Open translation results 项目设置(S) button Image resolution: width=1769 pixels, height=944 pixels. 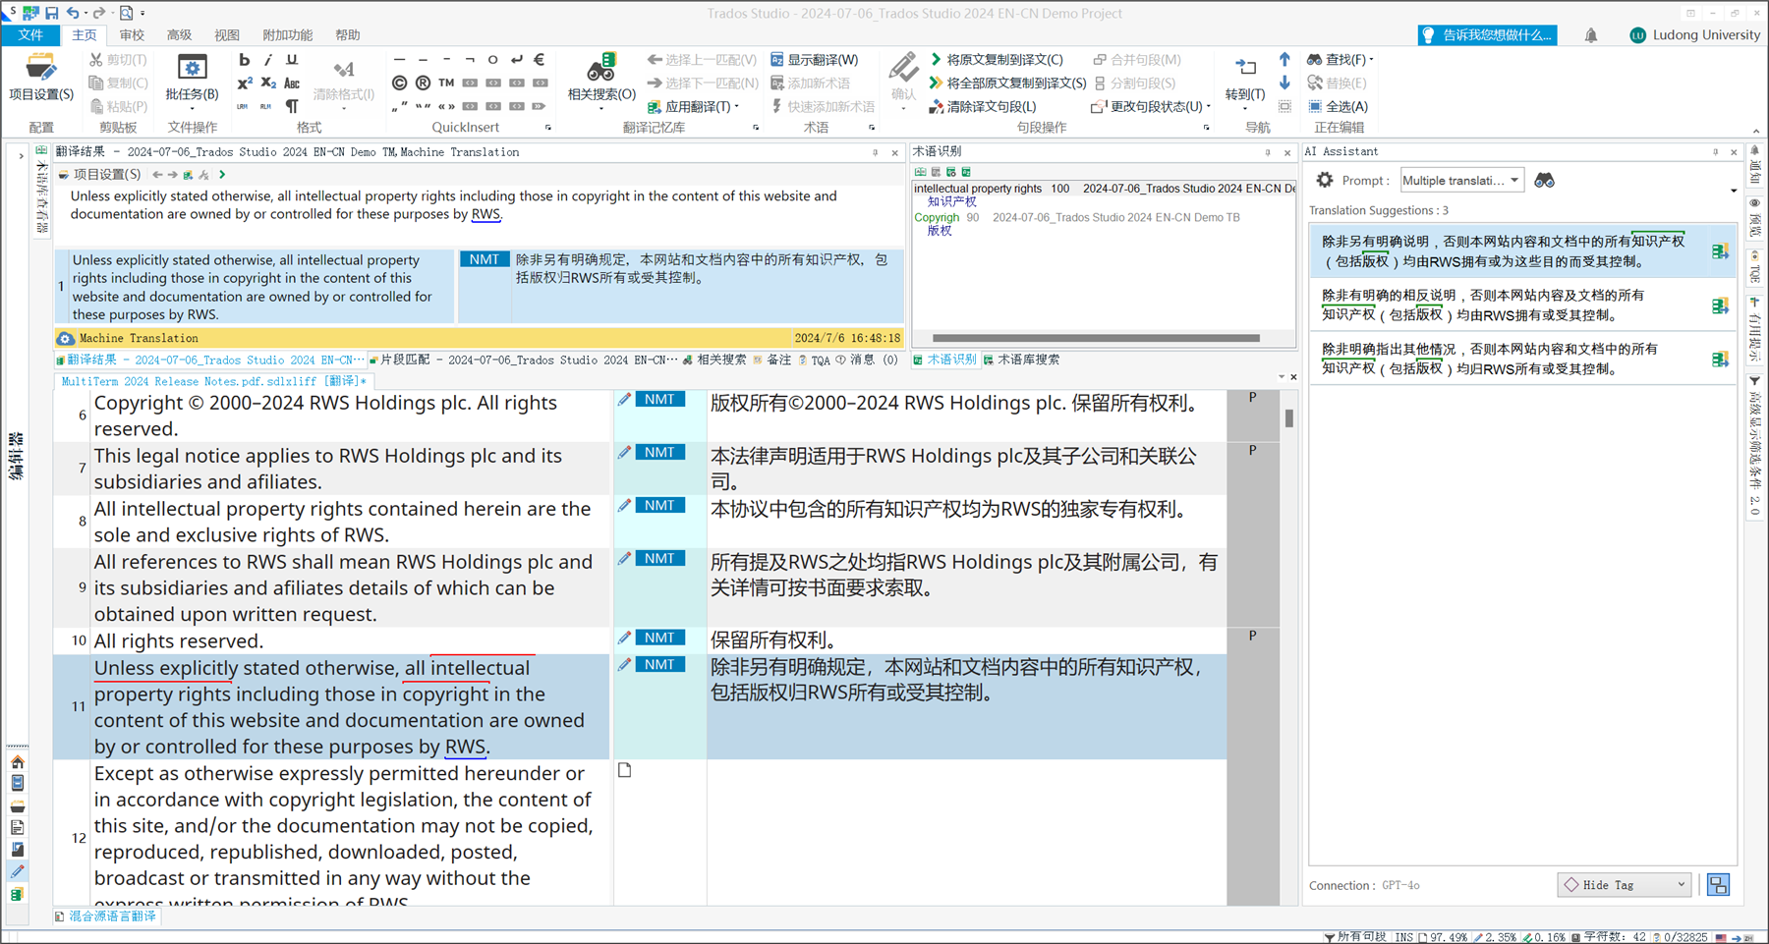[99, 174]
